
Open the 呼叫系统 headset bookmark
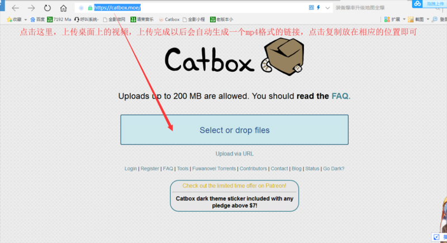87,20
